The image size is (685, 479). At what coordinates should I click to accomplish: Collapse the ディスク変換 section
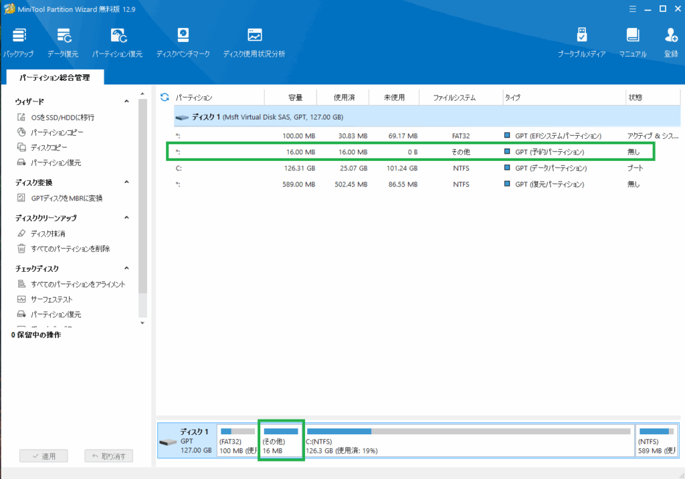click(x=126, y=182)
